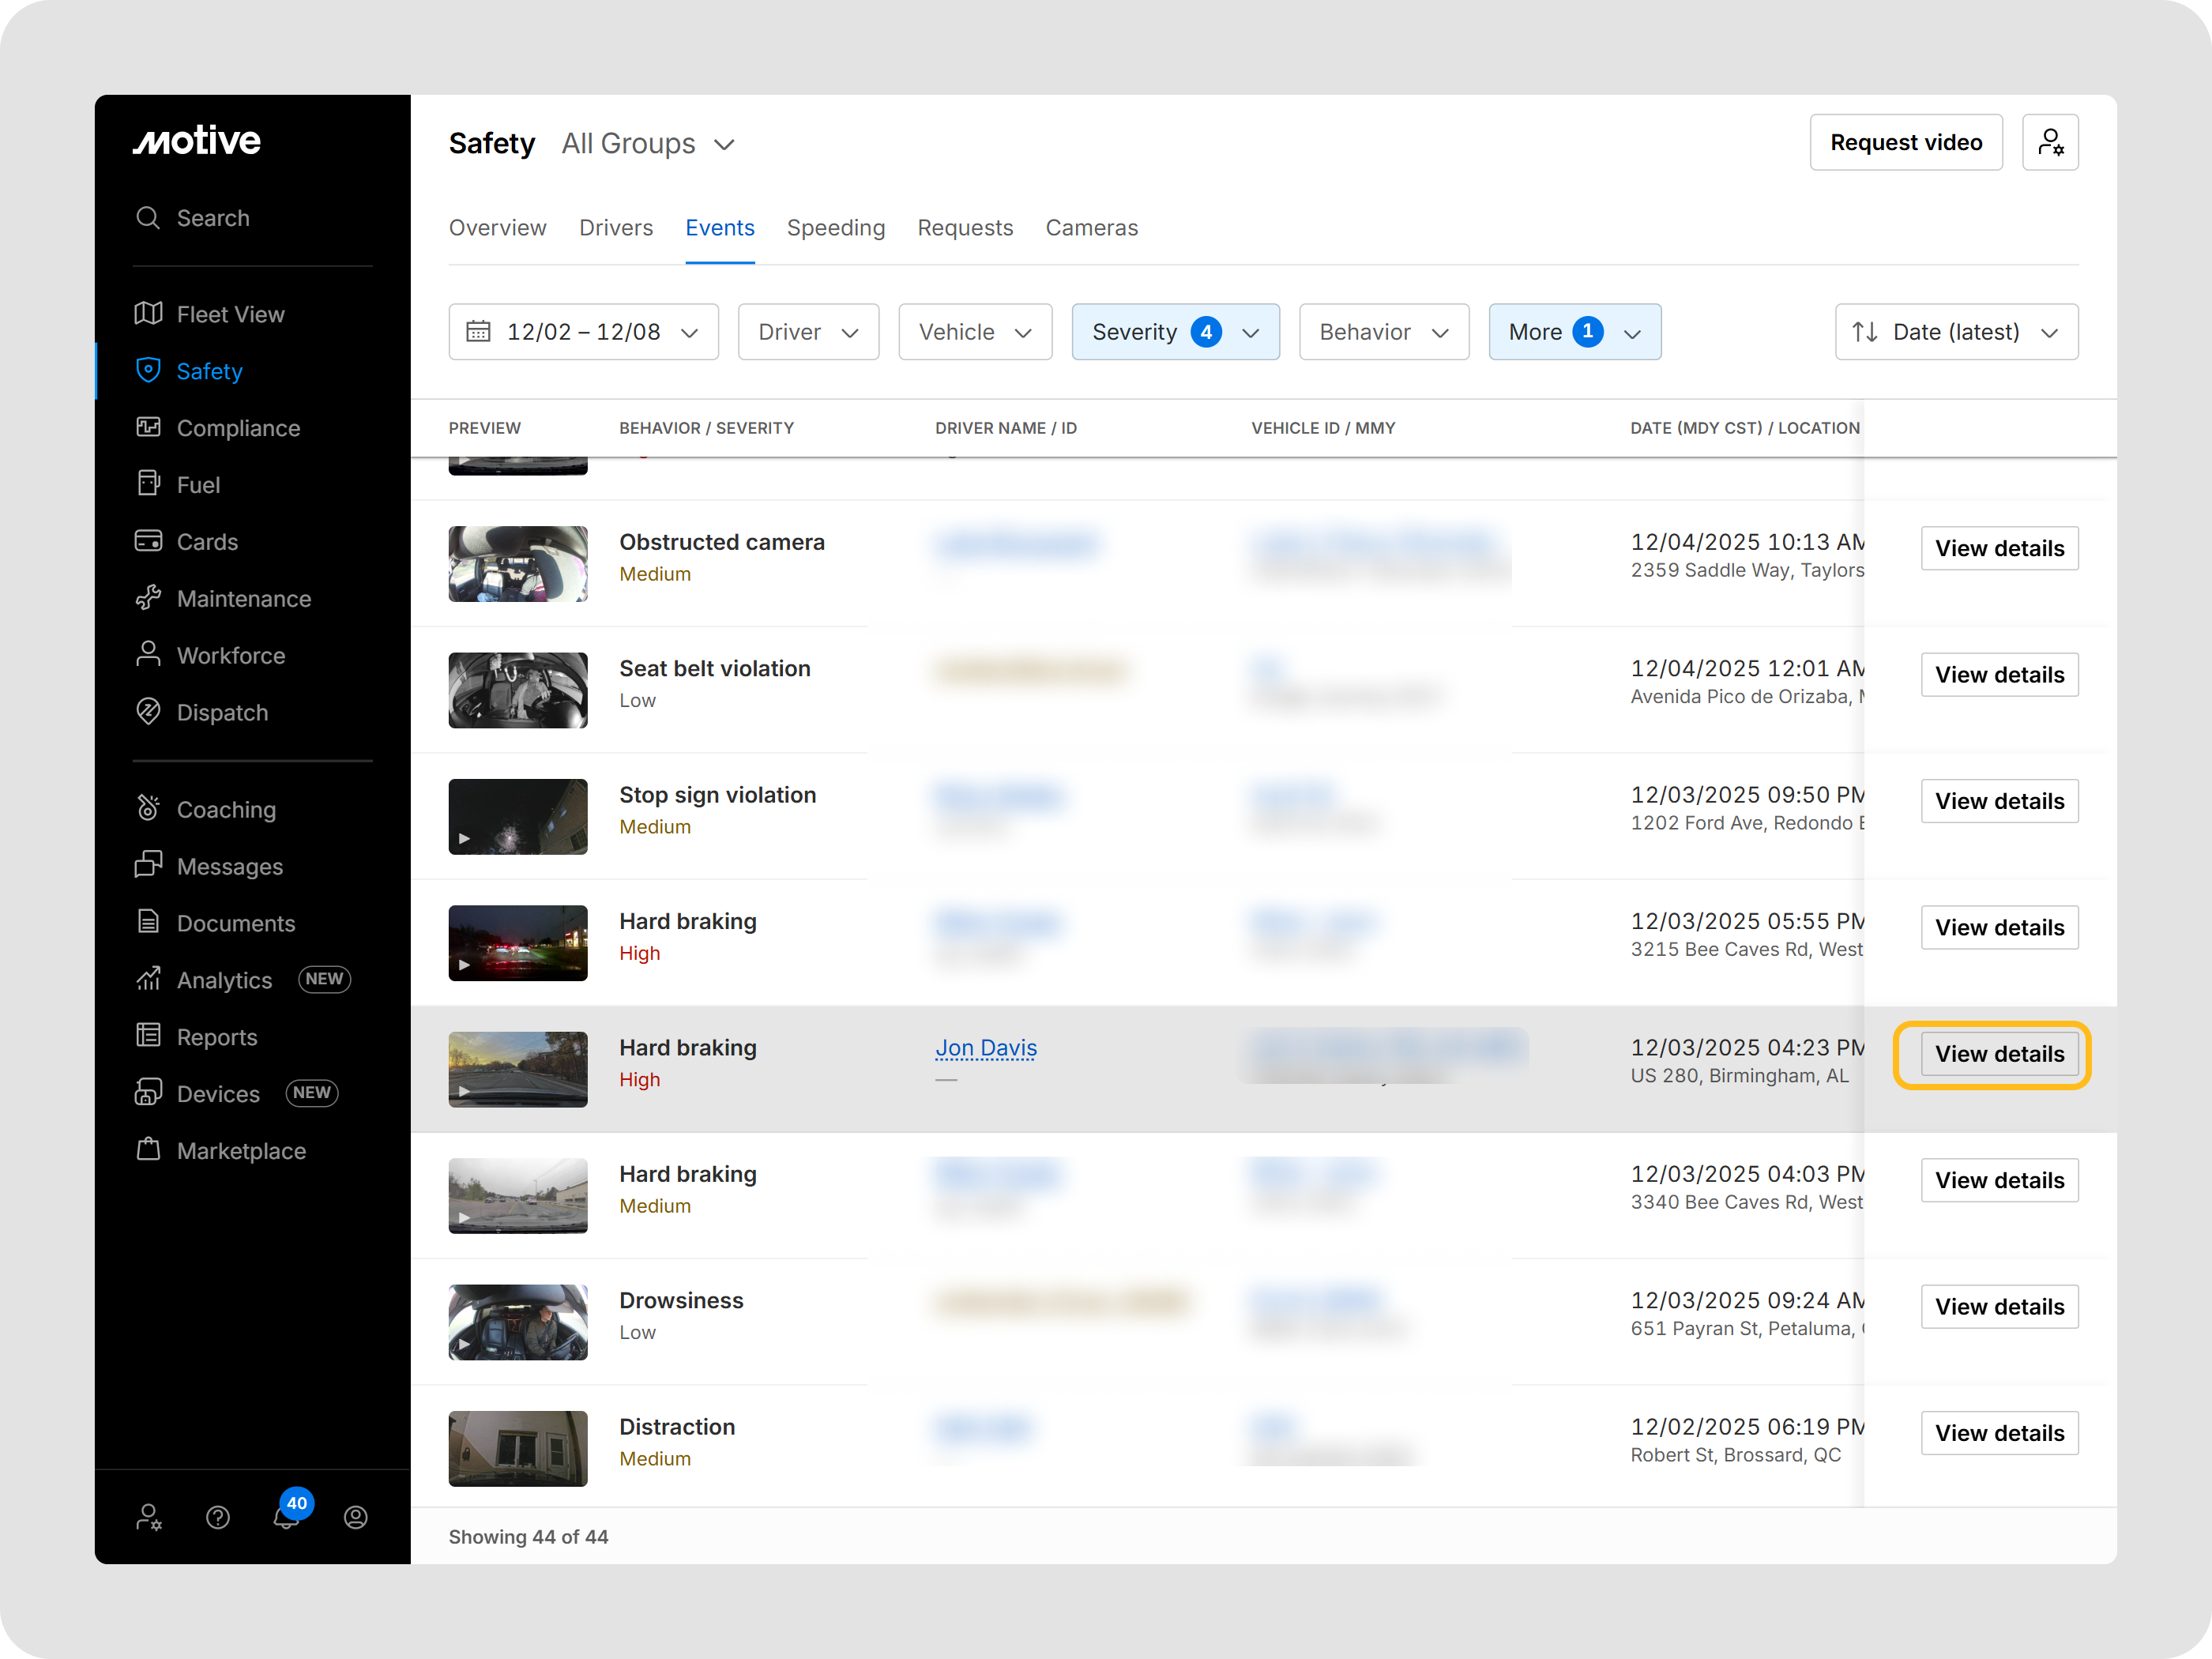
Task: Open the Cameras tab
Action: [x=1091, y=228]
